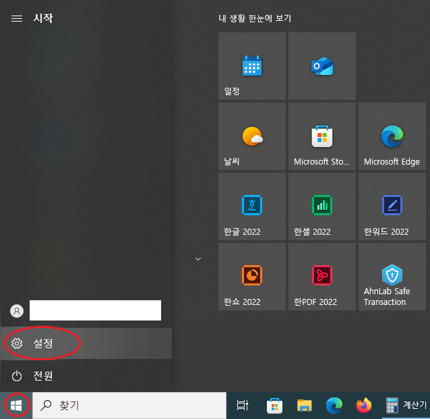Screen dimensions: 430x419
Task: Open File Explorer from the taskbar
Action: coord(304,406)
